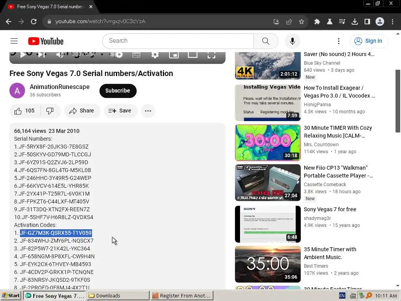The image size is (401, 301).
Task: Open the 4K sky screen saver thumbnail
Action: pyautogui.click(x=268, y=65)
